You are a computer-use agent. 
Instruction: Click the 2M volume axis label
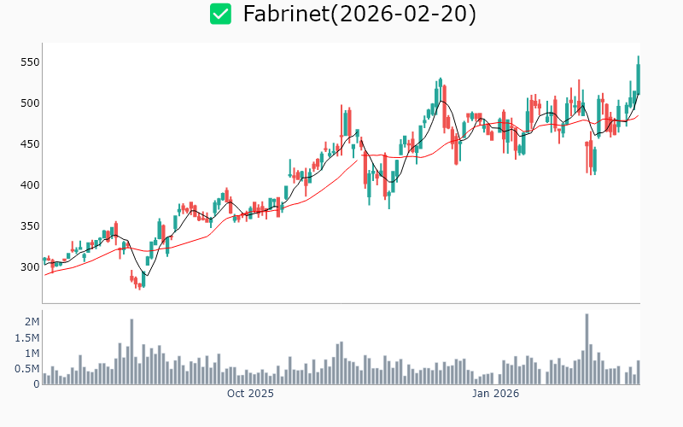click(32, 322)
